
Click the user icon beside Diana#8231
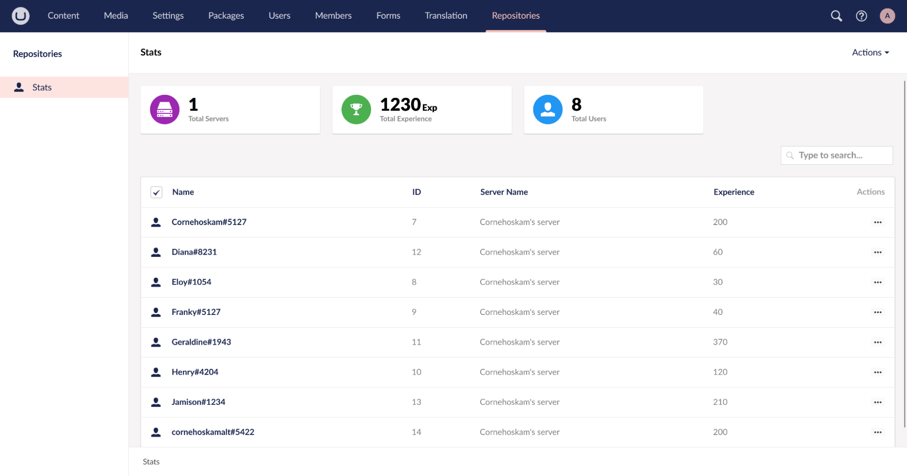click(156, 252)
